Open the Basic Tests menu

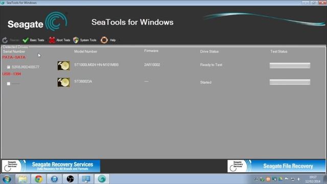coord(37,40)
